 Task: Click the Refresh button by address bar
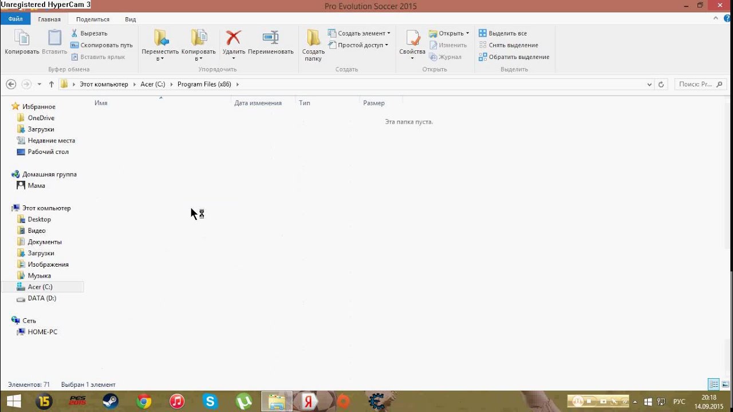click(661, 84)
